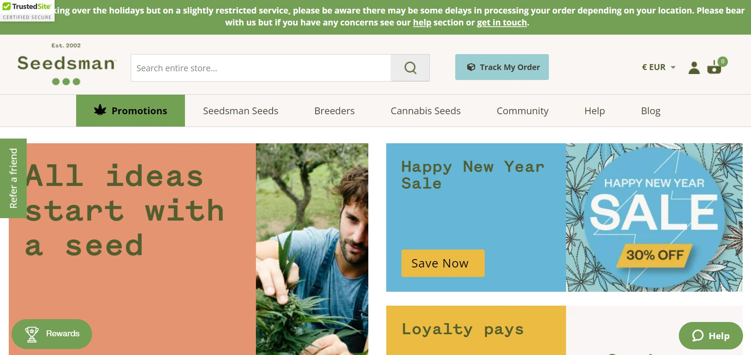
Task: Click the Save Now button
Action: pyautogui.click(x=443, y=263)
